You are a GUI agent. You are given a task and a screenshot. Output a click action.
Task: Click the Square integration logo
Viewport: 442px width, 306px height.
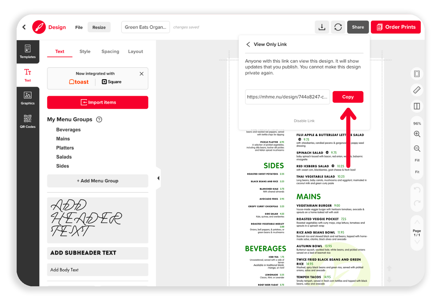[112, 82]
